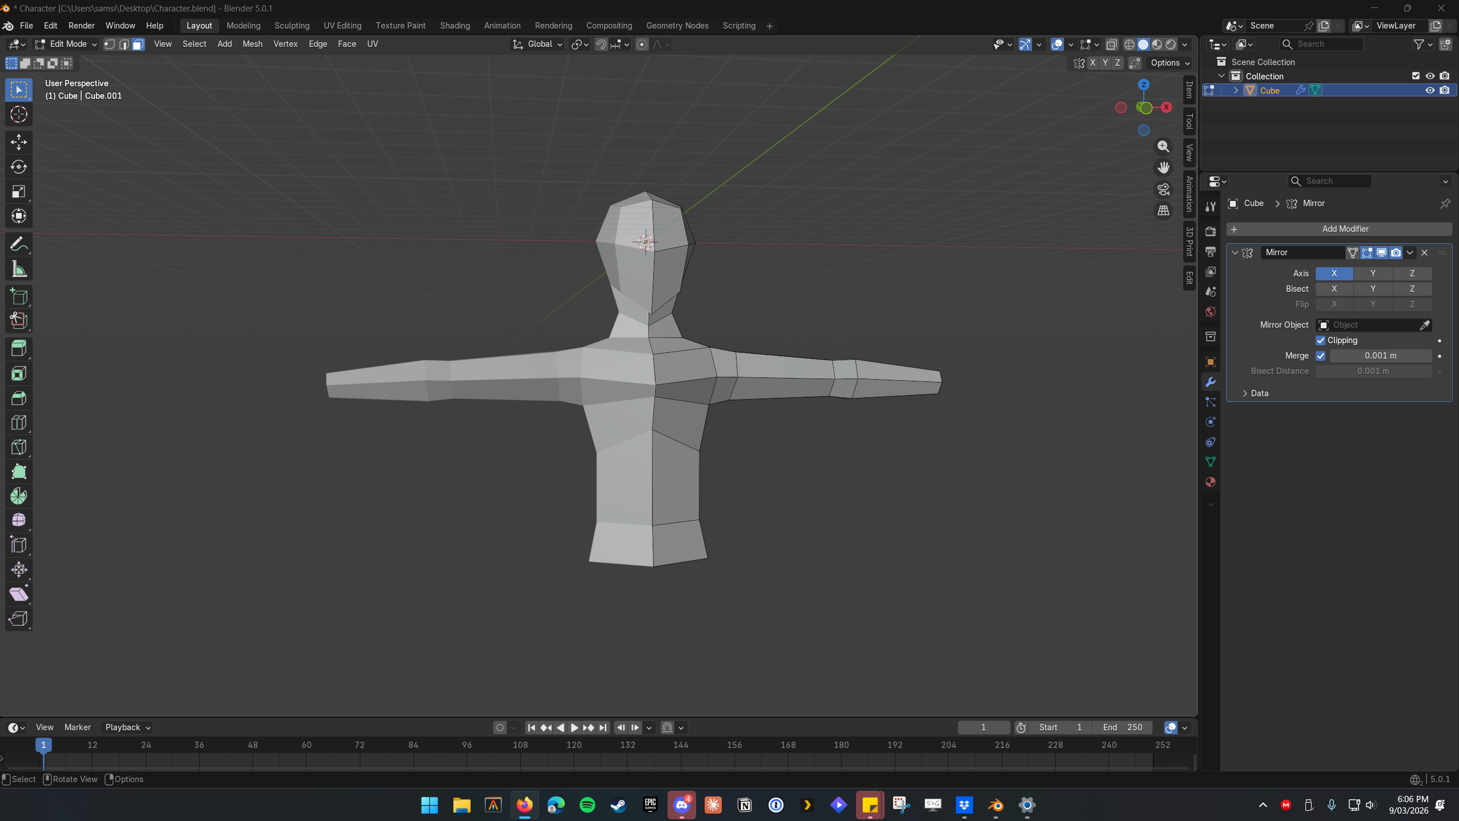Image resolution: width=1459 pixels, height=821 pixels.
Task: Expand the Cube item in outliner
Action: (x=1236, y=90)
